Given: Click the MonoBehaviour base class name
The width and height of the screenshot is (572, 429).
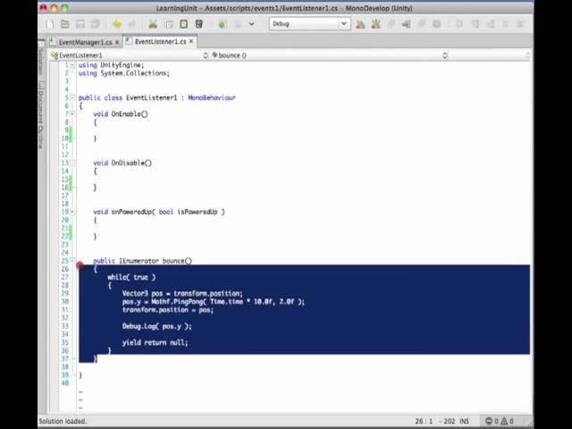Looking at the screenshot, I should click(212, 97).
